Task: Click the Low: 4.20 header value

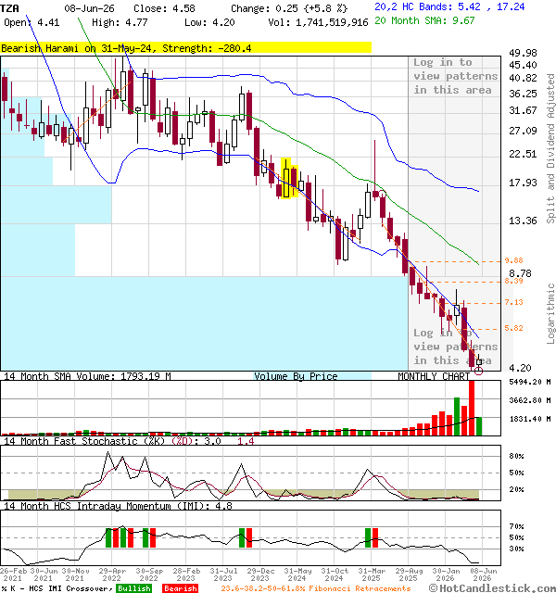Action: (x=209, y=22)
